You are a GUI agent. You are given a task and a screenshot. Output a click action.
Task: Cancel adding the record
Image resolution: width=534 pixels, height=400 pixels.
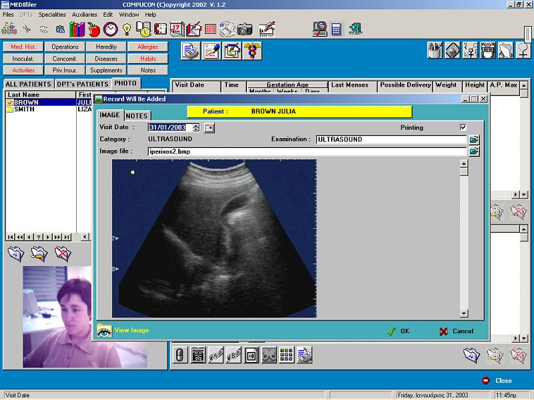pos(457,331)
